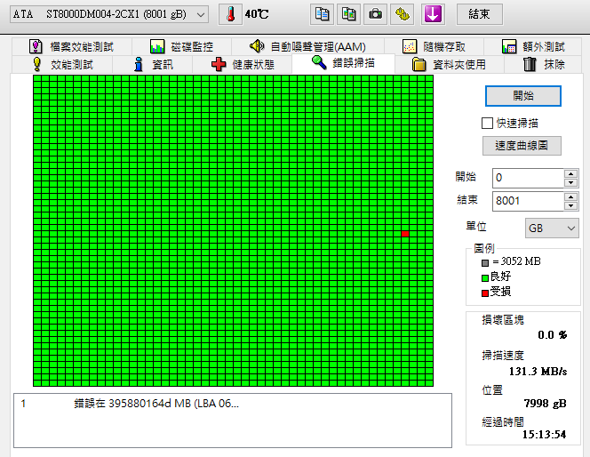Decrease the 開始 start value stepper

coord(570,182)
